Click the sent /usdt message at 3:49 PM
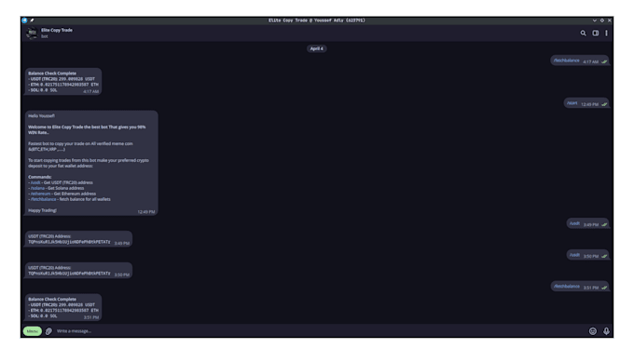Screen dimensions: 634x362 pyautogui.click(x=587, y=223)
